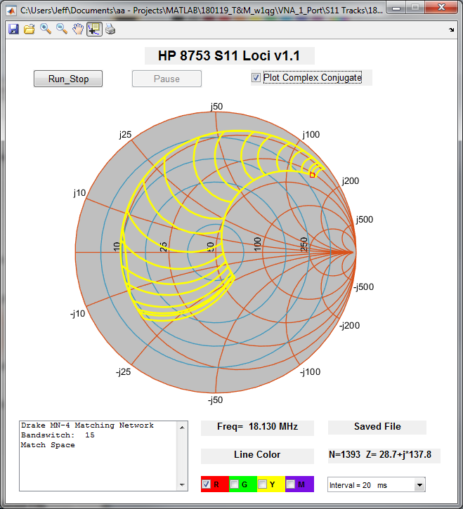Click the MATLAB logo in title bar
Screen dimensions: 463x509
pos(11,11)
